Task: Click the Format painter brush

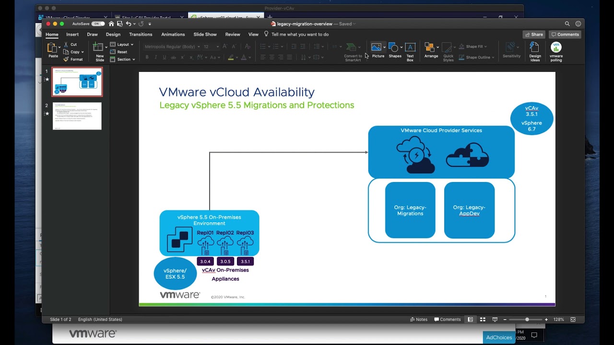Action: [x=66, y=59]
